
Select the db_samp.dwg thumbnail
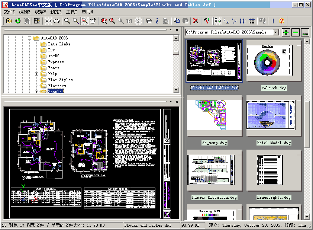[214, 116]
